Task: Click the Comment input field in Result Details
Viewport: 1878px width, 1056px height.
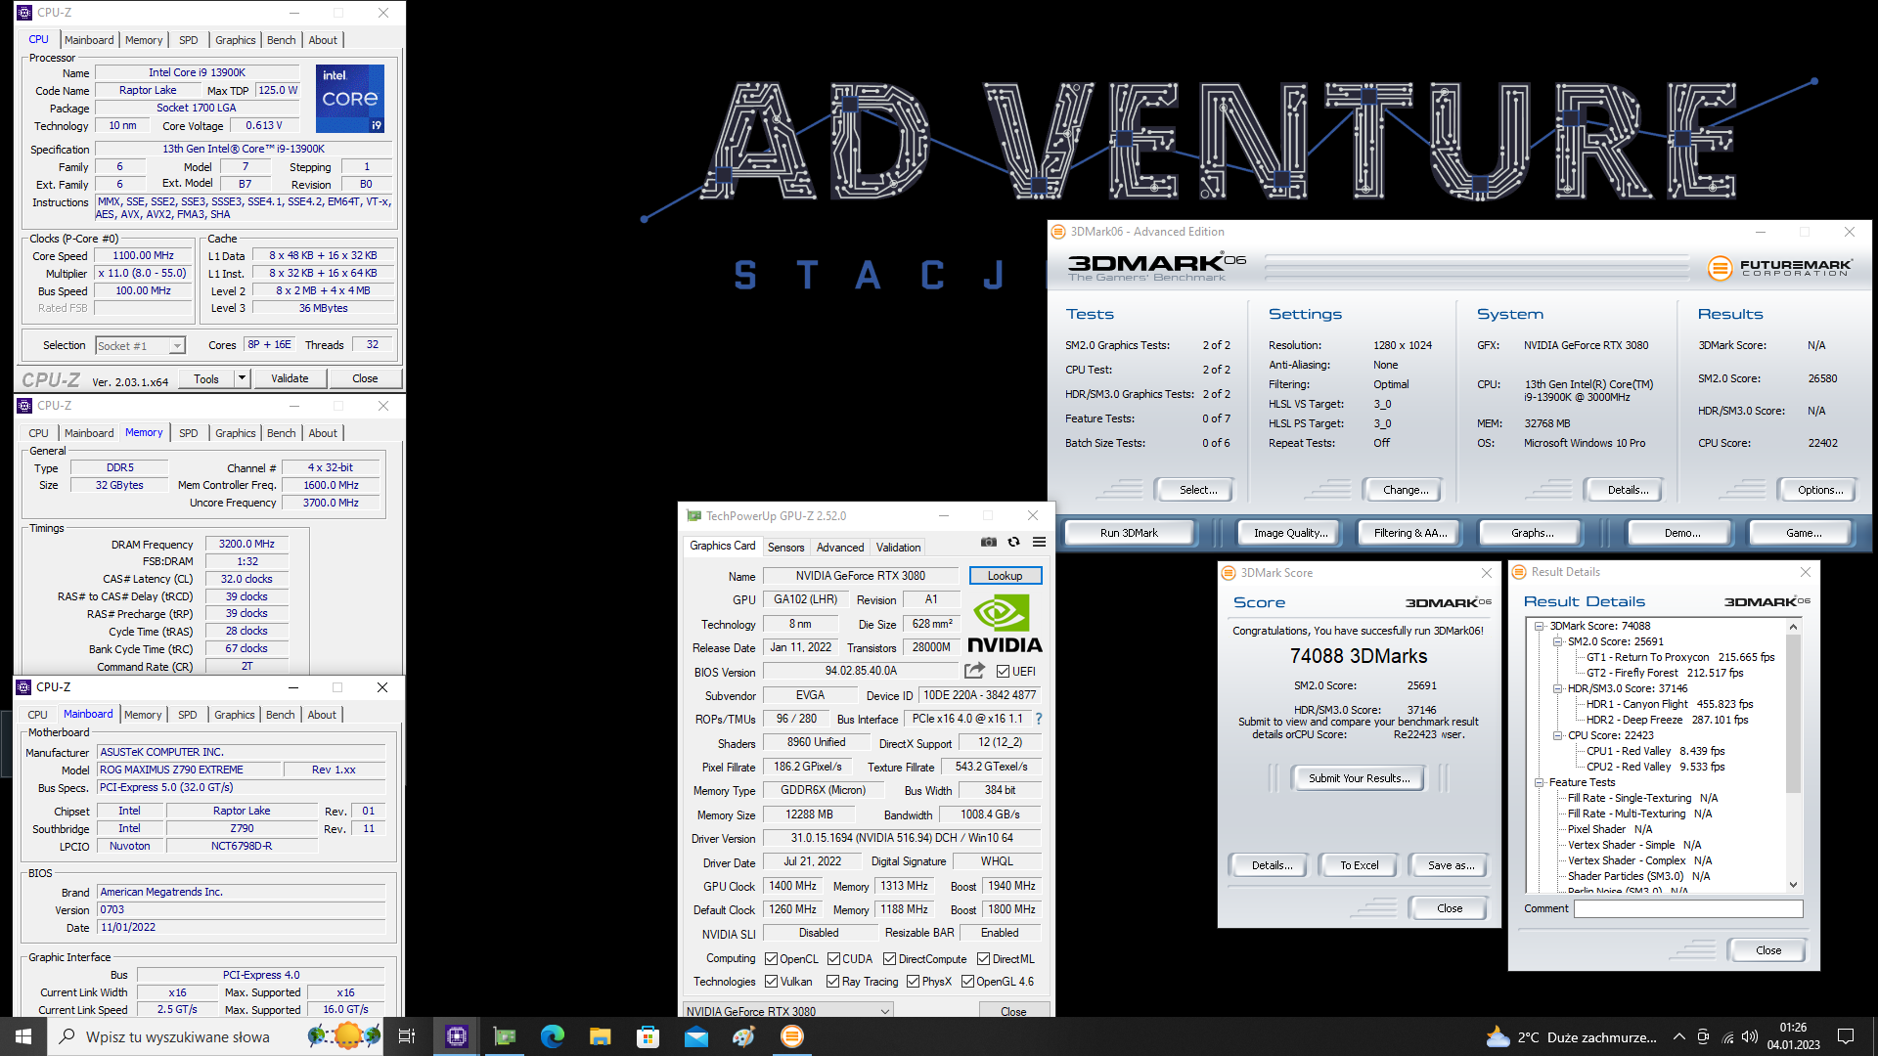Action: 1687,908
